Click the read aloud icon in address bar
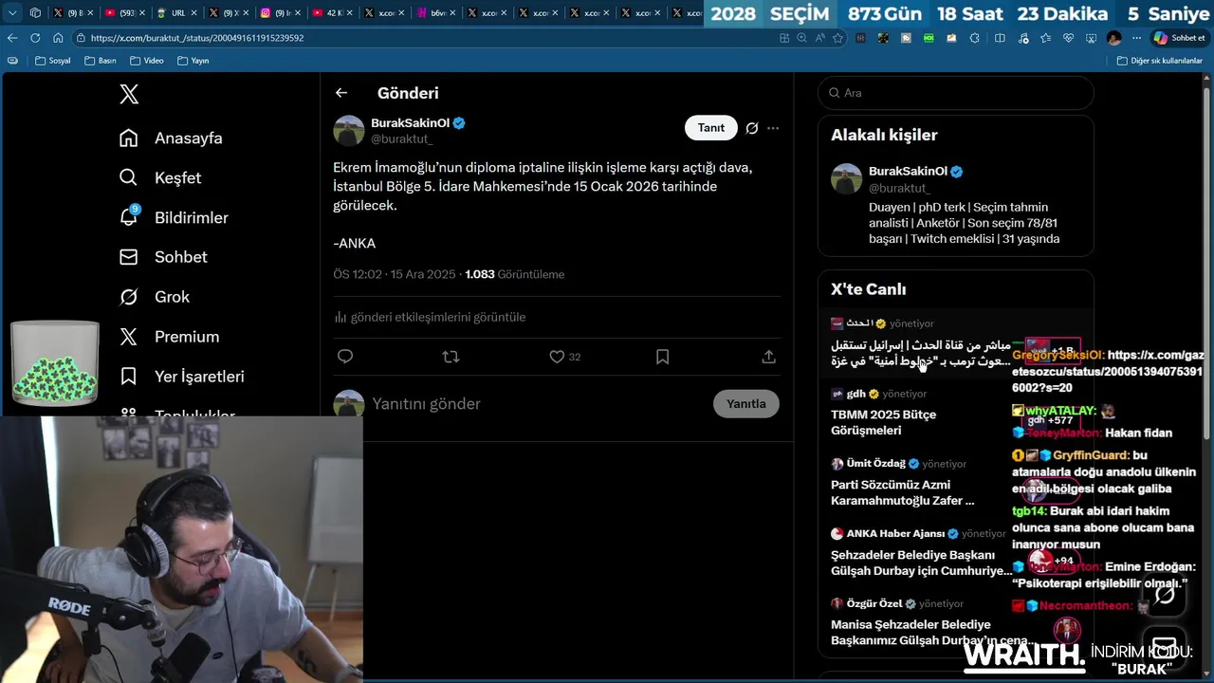This screenshot has width=1214, height=683. click(820, 38)
